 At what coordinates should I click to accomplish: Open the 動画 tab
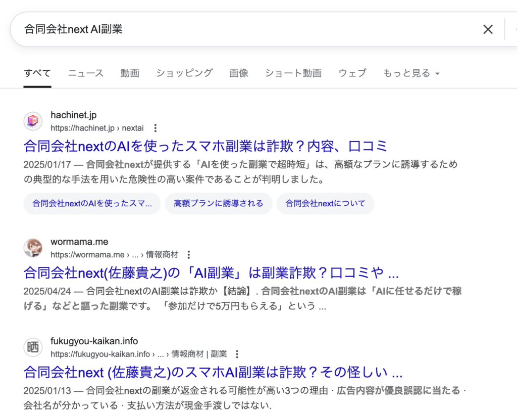pyautogui.click(x=130, y=73)
